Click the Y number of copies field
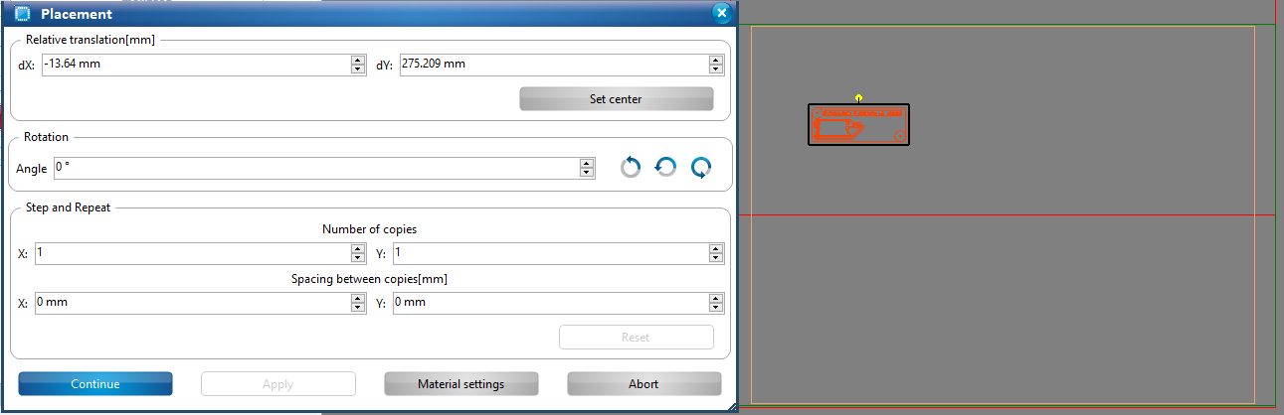This screenshot has height=415, width=1284. pyautogui.click(x=549, y=253)
